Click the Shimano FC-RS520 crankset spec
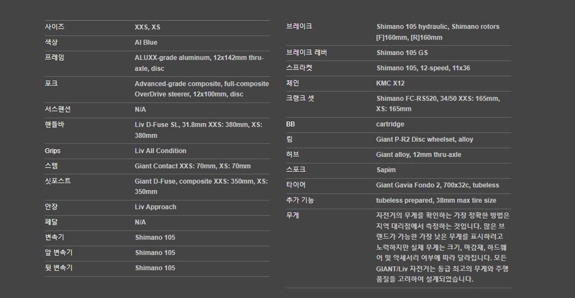 (x=438, y=103)
